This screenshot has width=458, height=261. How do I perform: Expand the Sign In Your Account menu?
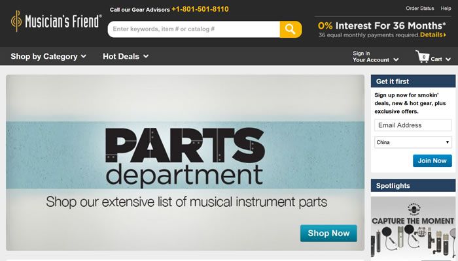(375, 57)
